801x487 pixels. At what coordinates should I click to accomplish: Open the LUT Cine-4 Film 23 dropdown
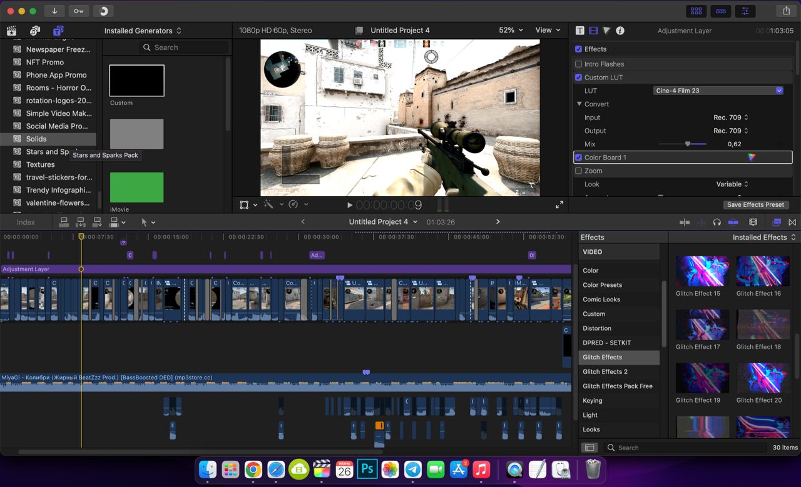tap(718, 91)
